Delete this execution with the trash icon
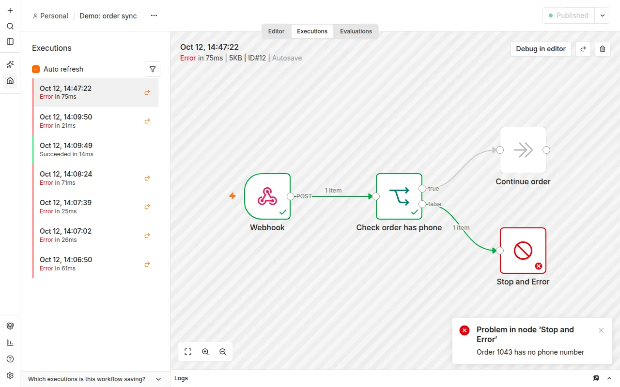620x387 pixels. pos(603,49)
